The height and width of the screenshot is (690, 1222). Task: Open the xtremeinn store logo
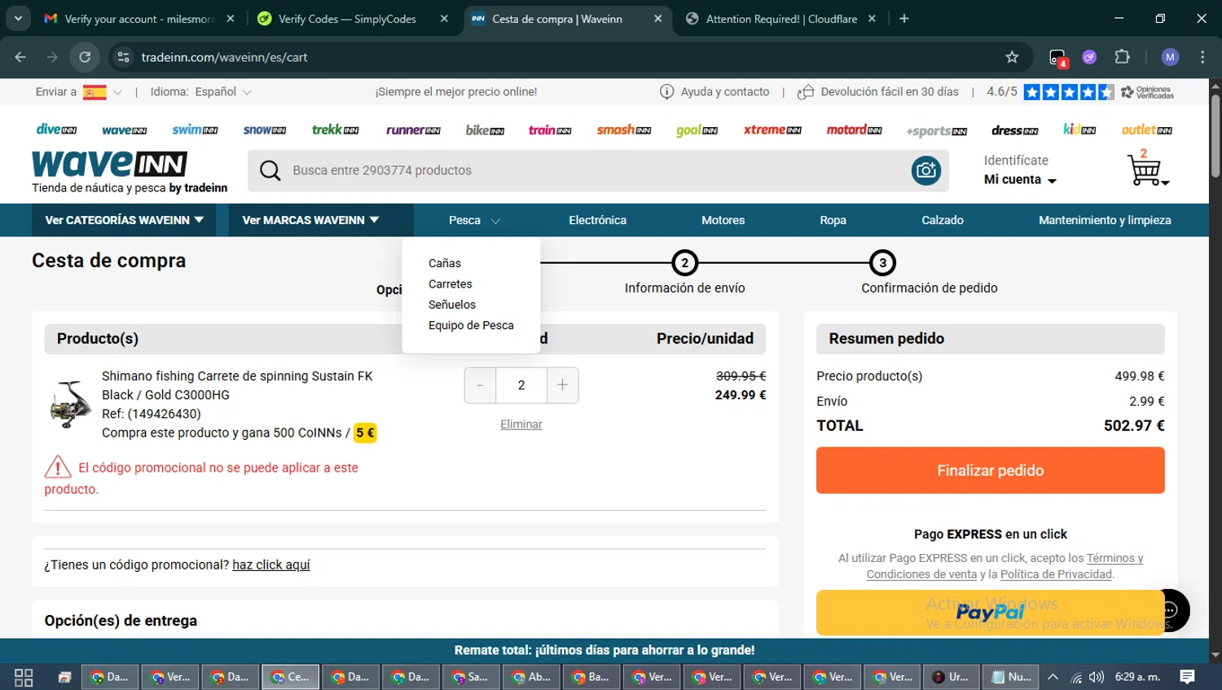[772, 130]
